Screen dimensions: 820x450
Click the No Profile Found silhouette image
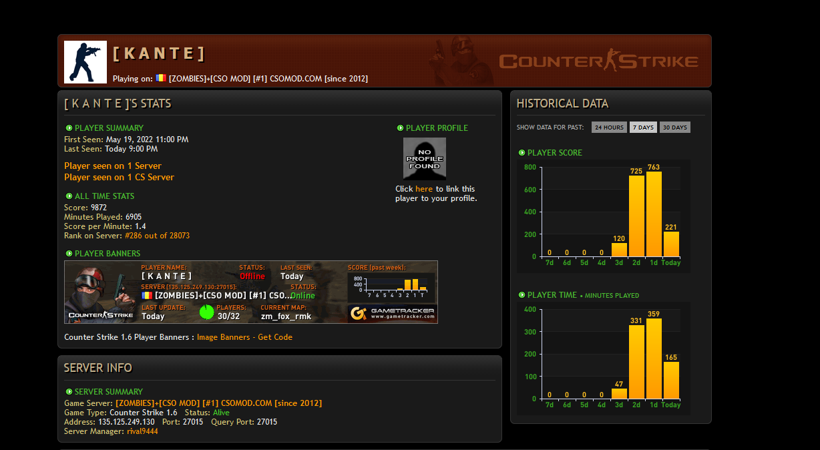point(424,159)
